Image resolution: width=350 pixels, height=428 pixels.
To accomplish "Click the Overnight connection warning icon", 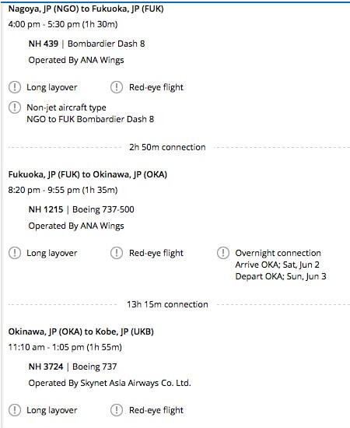I will (223, 253).
